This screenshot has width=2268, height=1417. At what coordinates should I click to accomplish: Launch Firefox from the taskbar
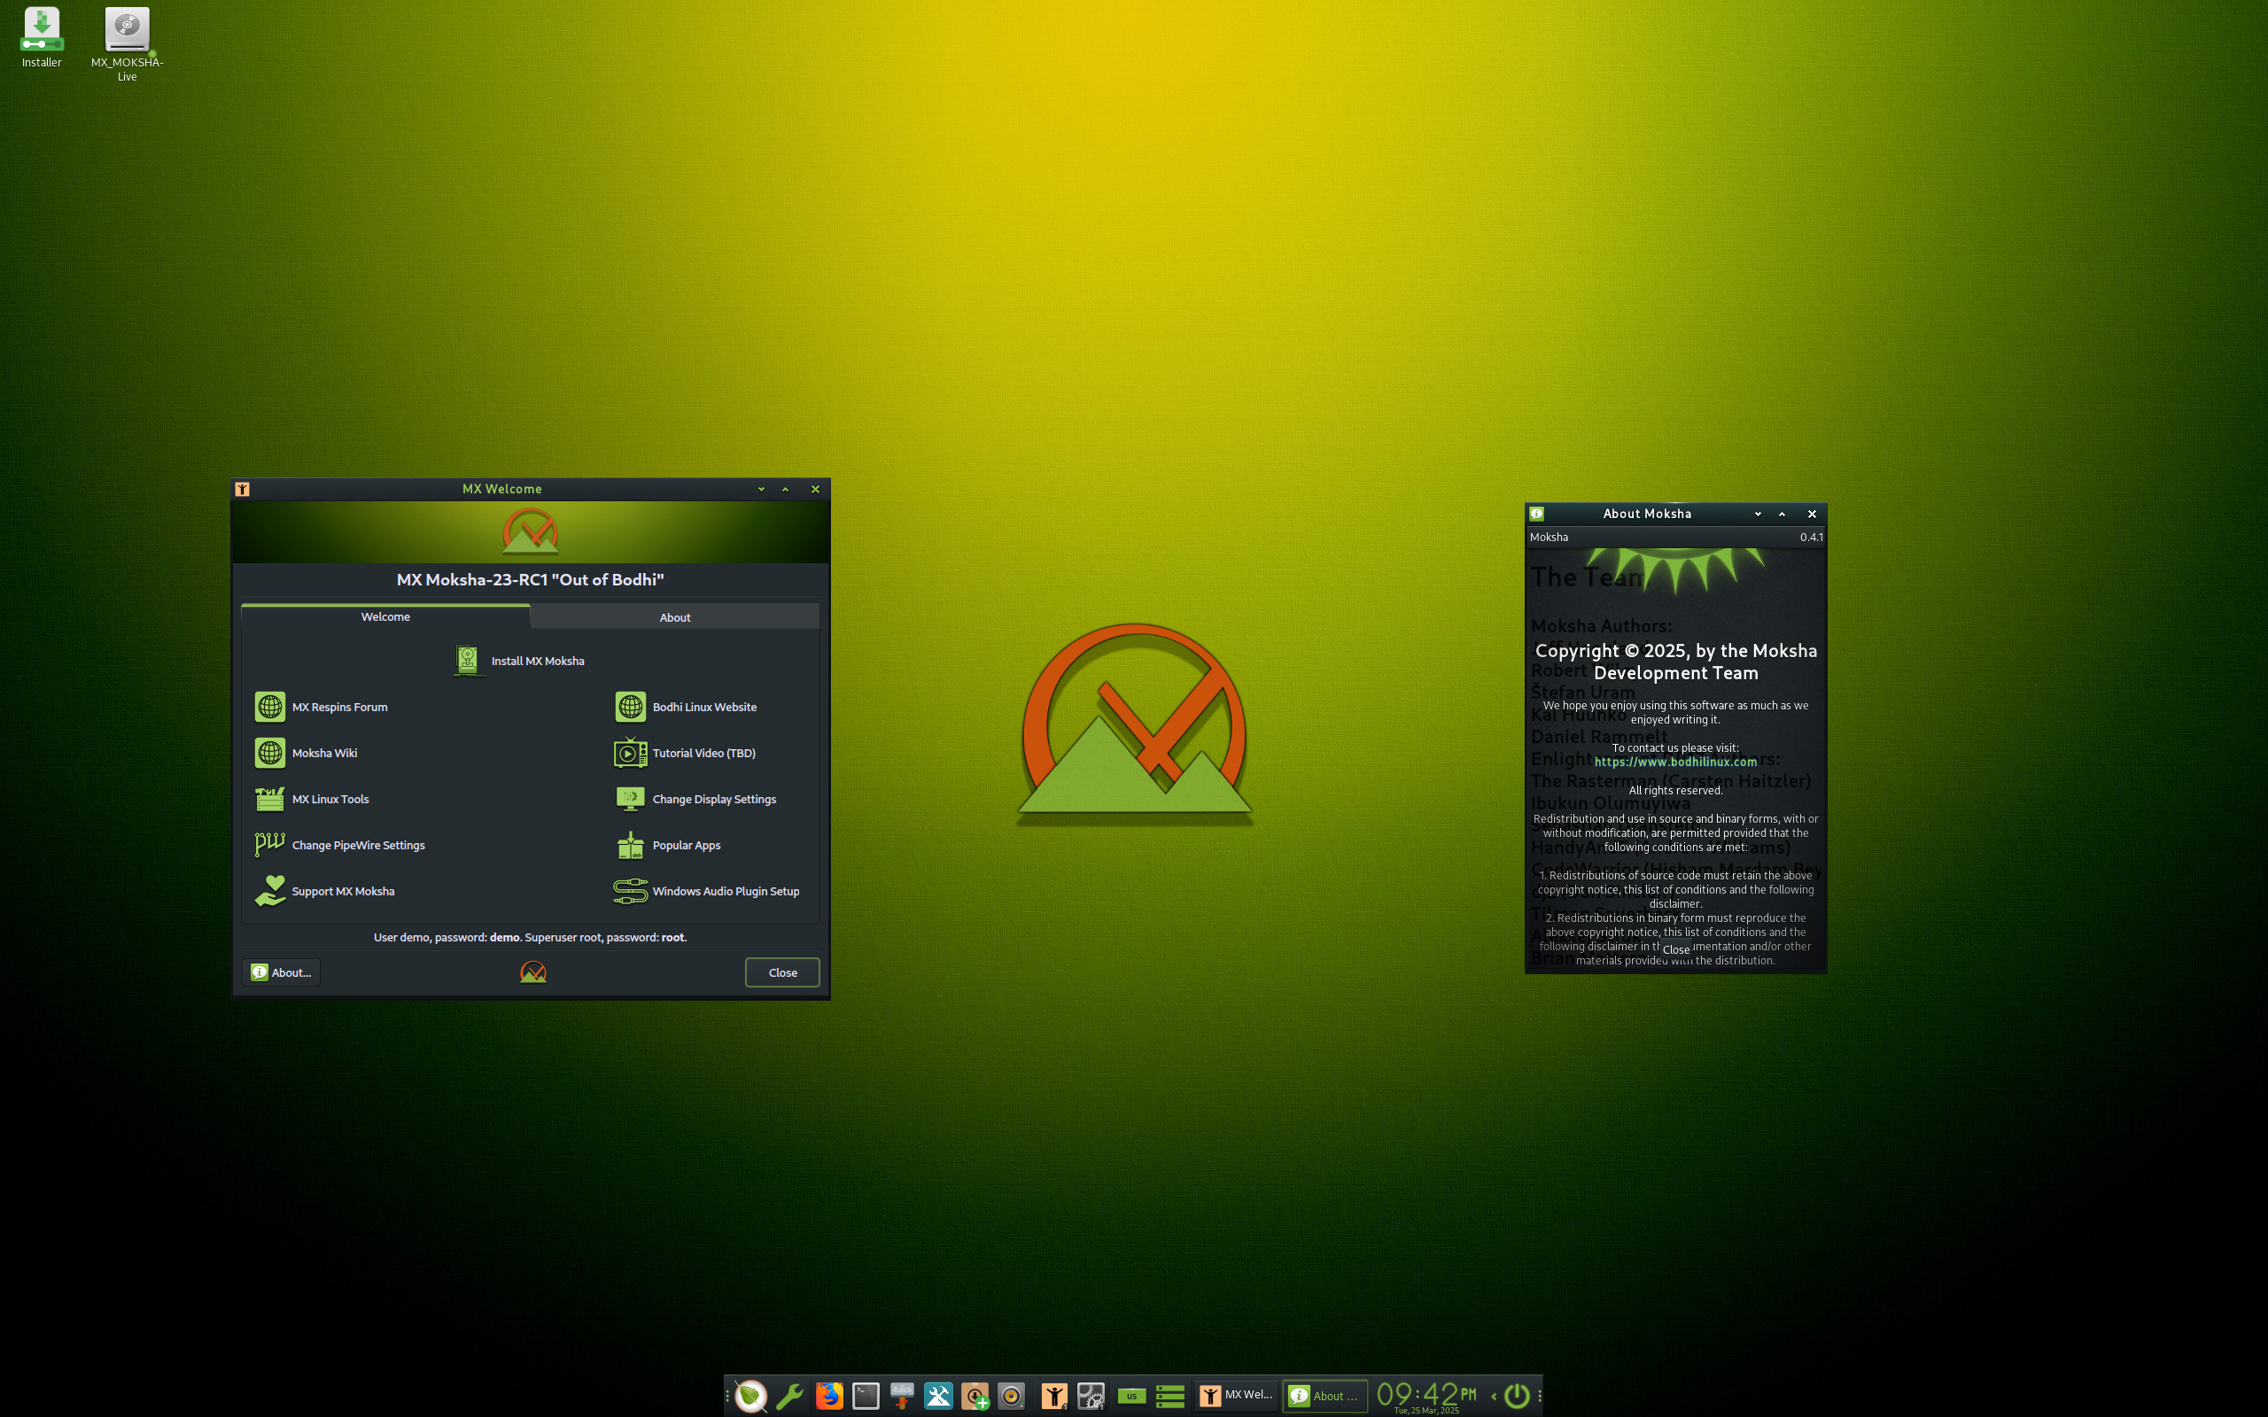(x=828, y=1396)
